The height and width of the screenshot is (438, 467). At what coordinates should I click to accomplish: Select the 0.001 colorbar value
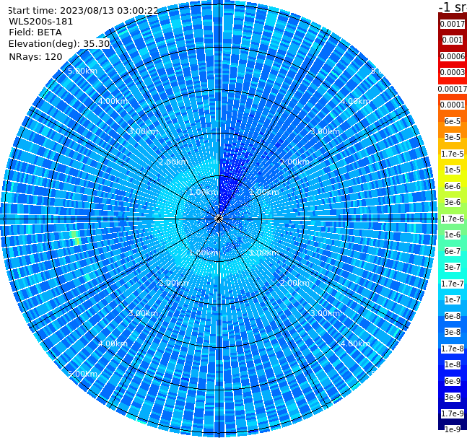click(x=453, y=40)
